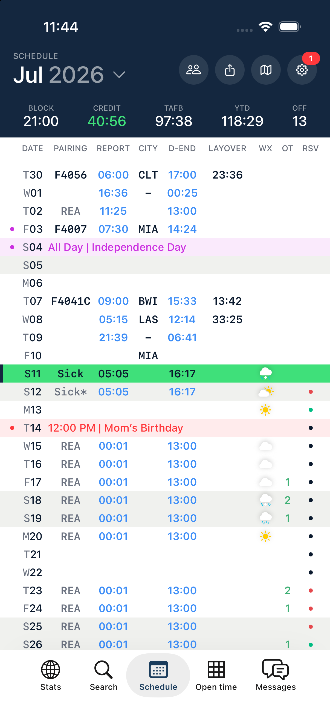Switch to the Stats tab
Screen dimensions: 330x718
pos(50,675)
